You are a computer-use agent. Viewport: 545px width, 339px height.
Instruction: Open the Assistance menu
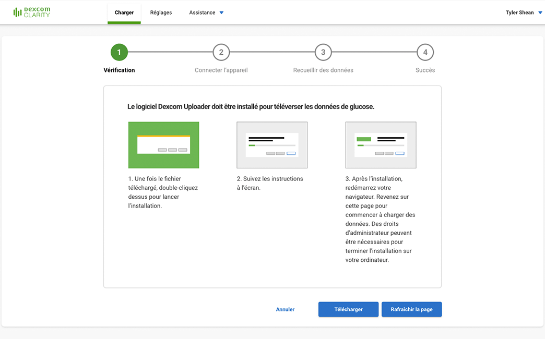206,13
